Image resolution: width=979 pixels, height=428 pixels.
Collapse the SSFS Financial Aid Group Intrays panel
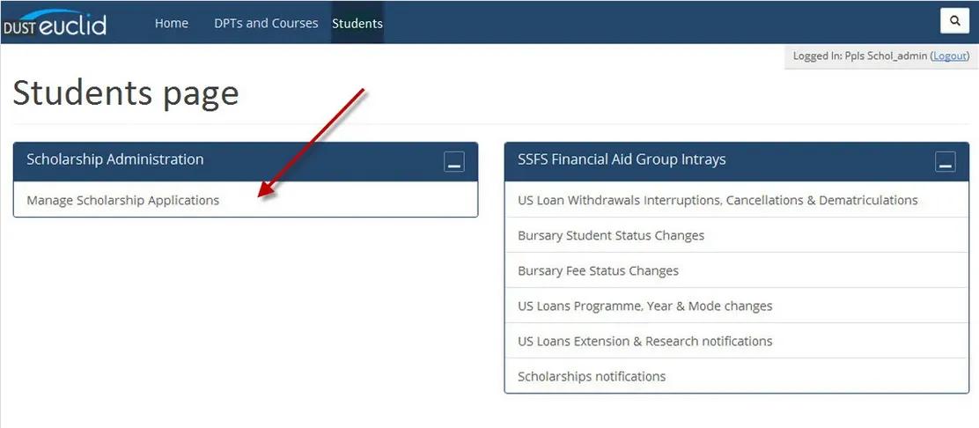(946, 162)
